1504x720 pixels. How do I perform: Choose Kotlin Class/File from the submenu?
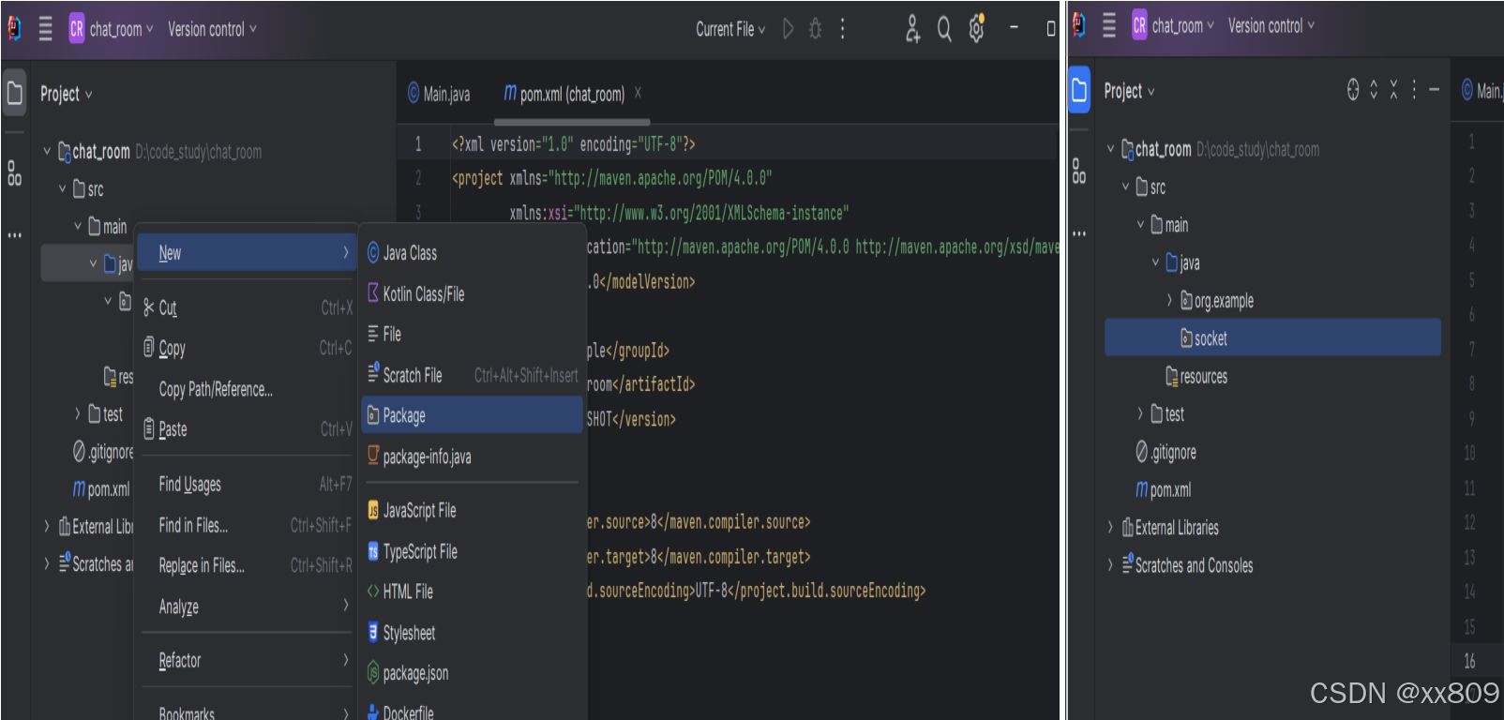click(x=472, y=293)
